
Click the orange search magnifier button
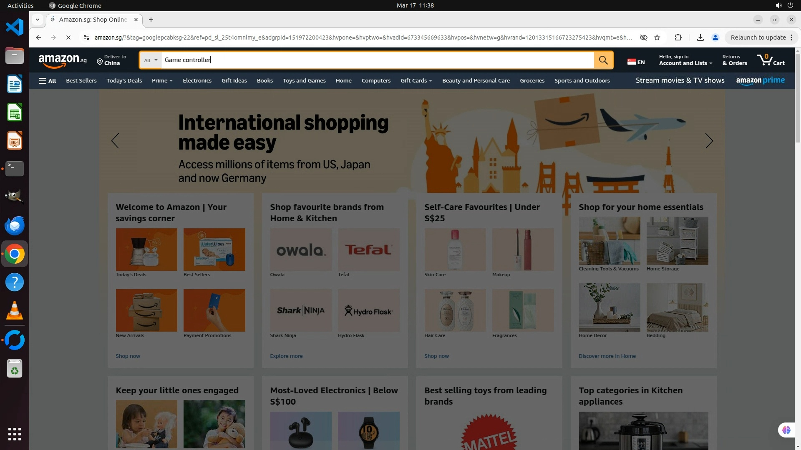tap(603, 60)
